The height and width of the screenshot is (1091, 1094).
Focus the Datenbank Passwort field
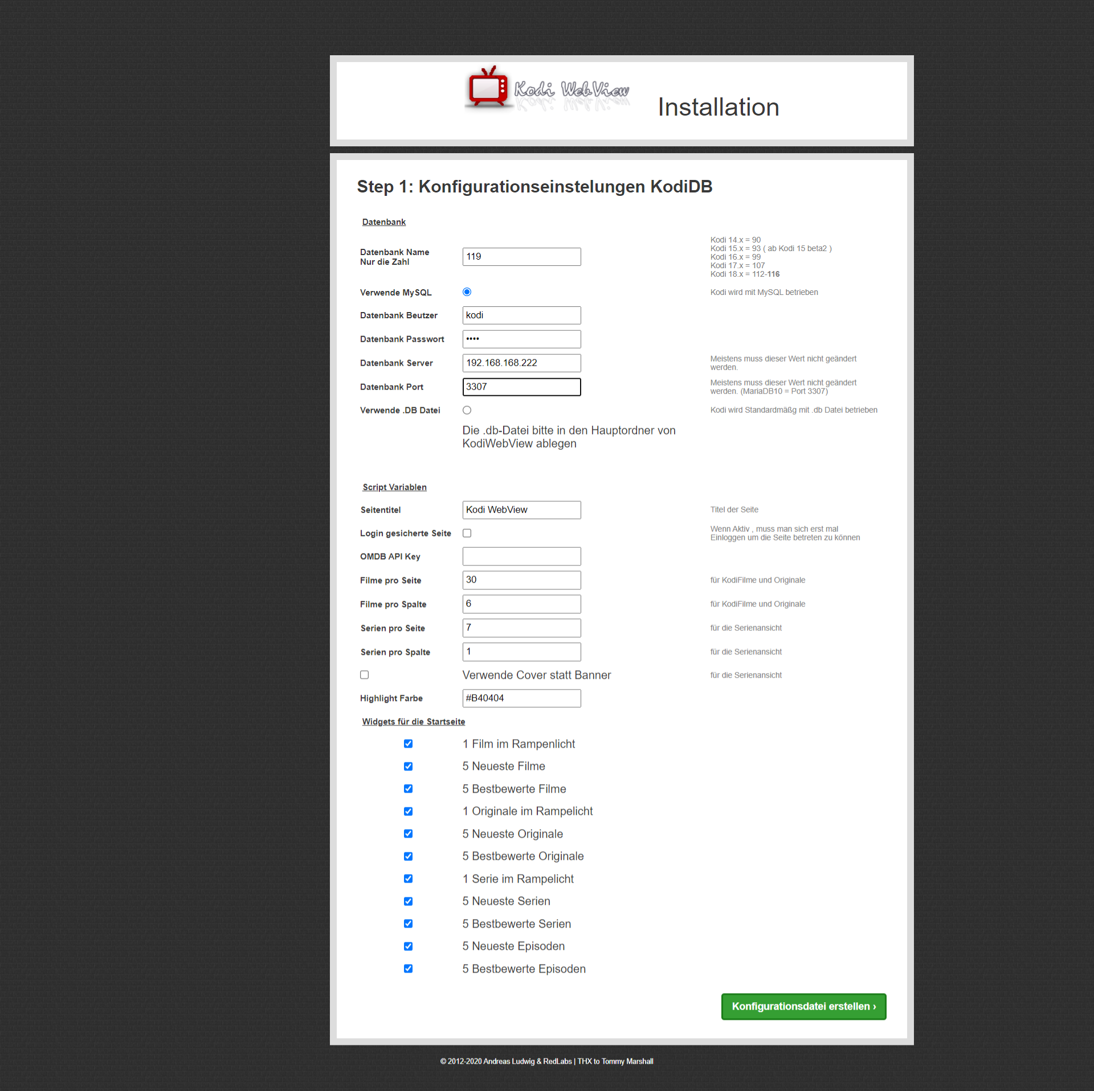521,339
